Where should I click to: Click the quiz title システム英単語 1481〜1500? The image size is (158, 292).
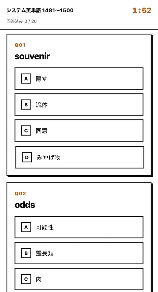click(40, 11)
